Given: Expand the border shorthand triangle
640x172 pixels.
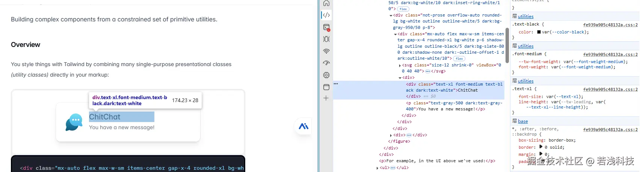Looking at the screenshot, I should (x=541, y=147).
